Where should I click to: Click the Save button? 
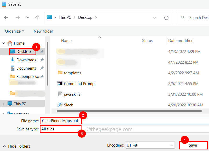(x=193, y=145)
